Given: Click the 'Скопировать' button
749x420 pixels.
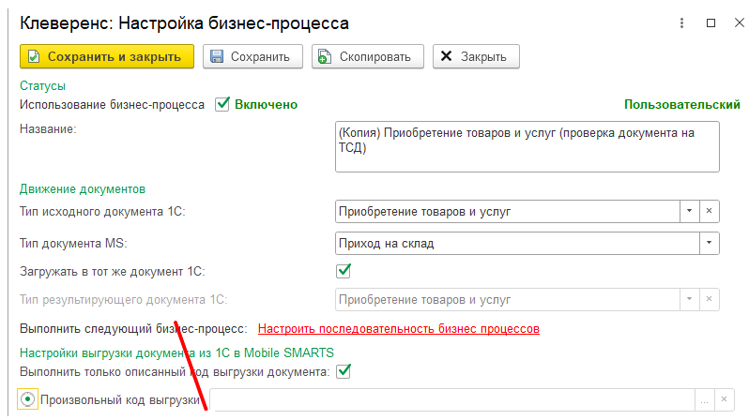Looking at the screenshot, I should (368, 56).
